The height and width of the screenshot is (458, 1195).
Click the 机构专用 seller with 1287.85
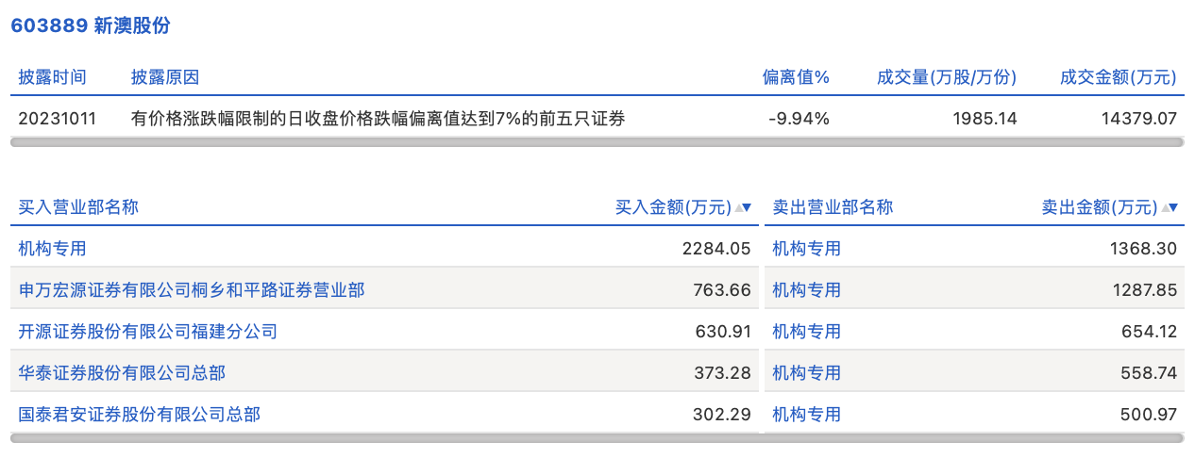coord(806,290)
